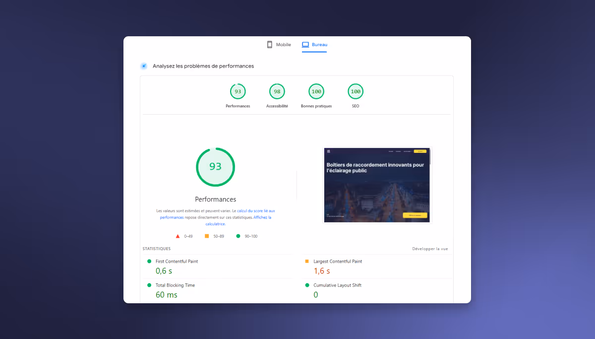
Task: Click the green dot beside Cumulative Layout Shift
Action: [x=306, y=285]
